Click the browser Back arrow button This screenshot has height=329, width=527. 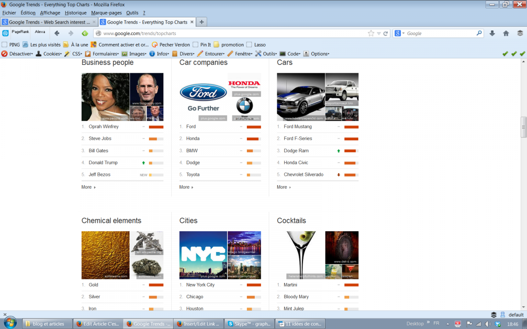pyautogui.click(x=57, y=33)
